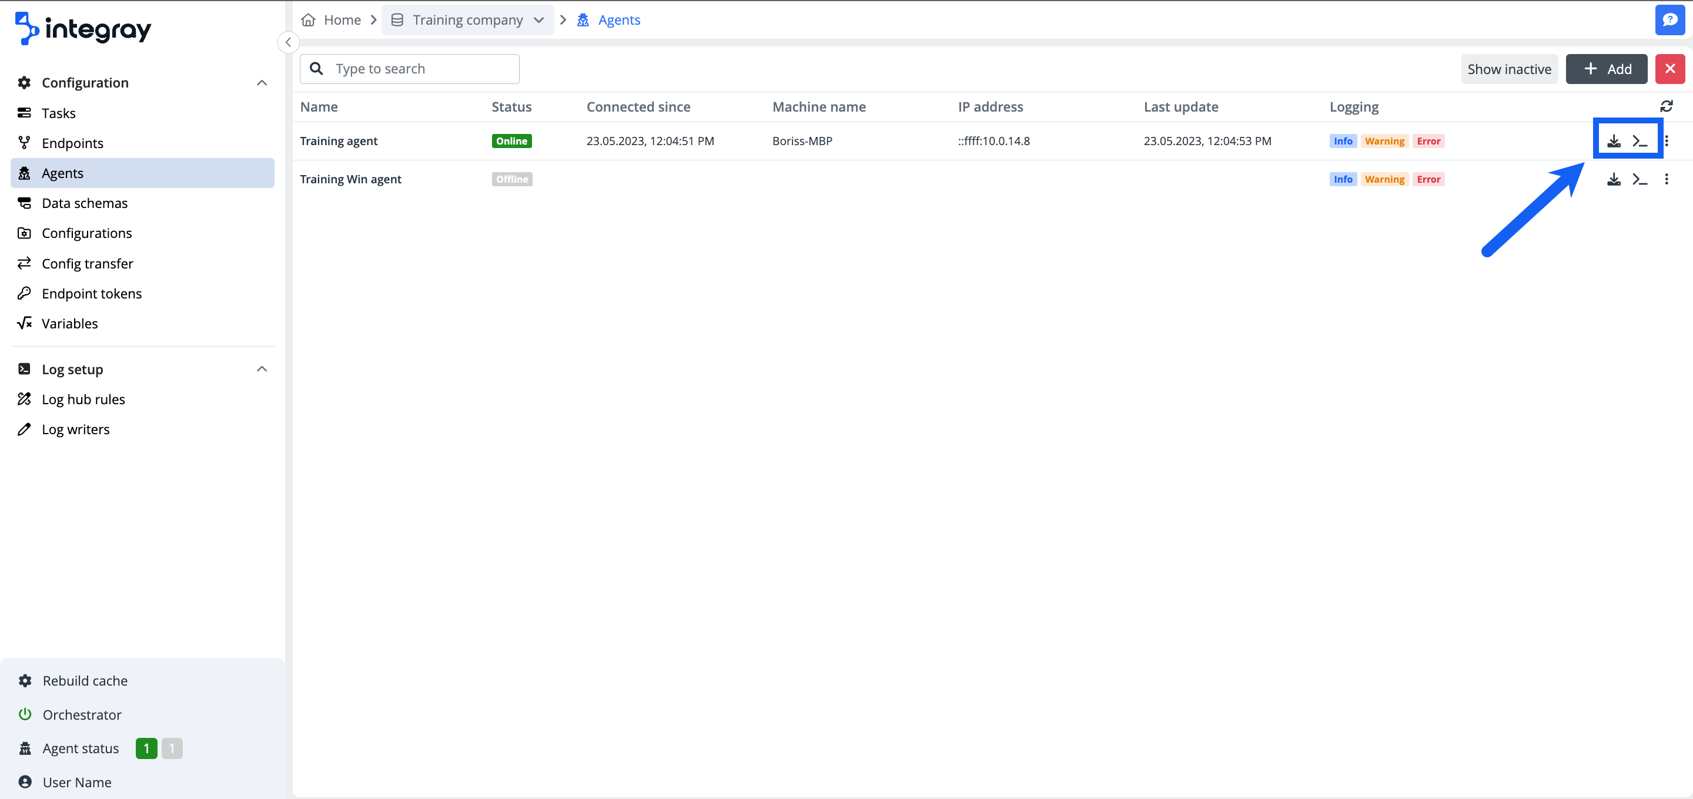The image size is (1693, 799).
Task: Go to Data schemas in the sidebar
Action: 84,203
